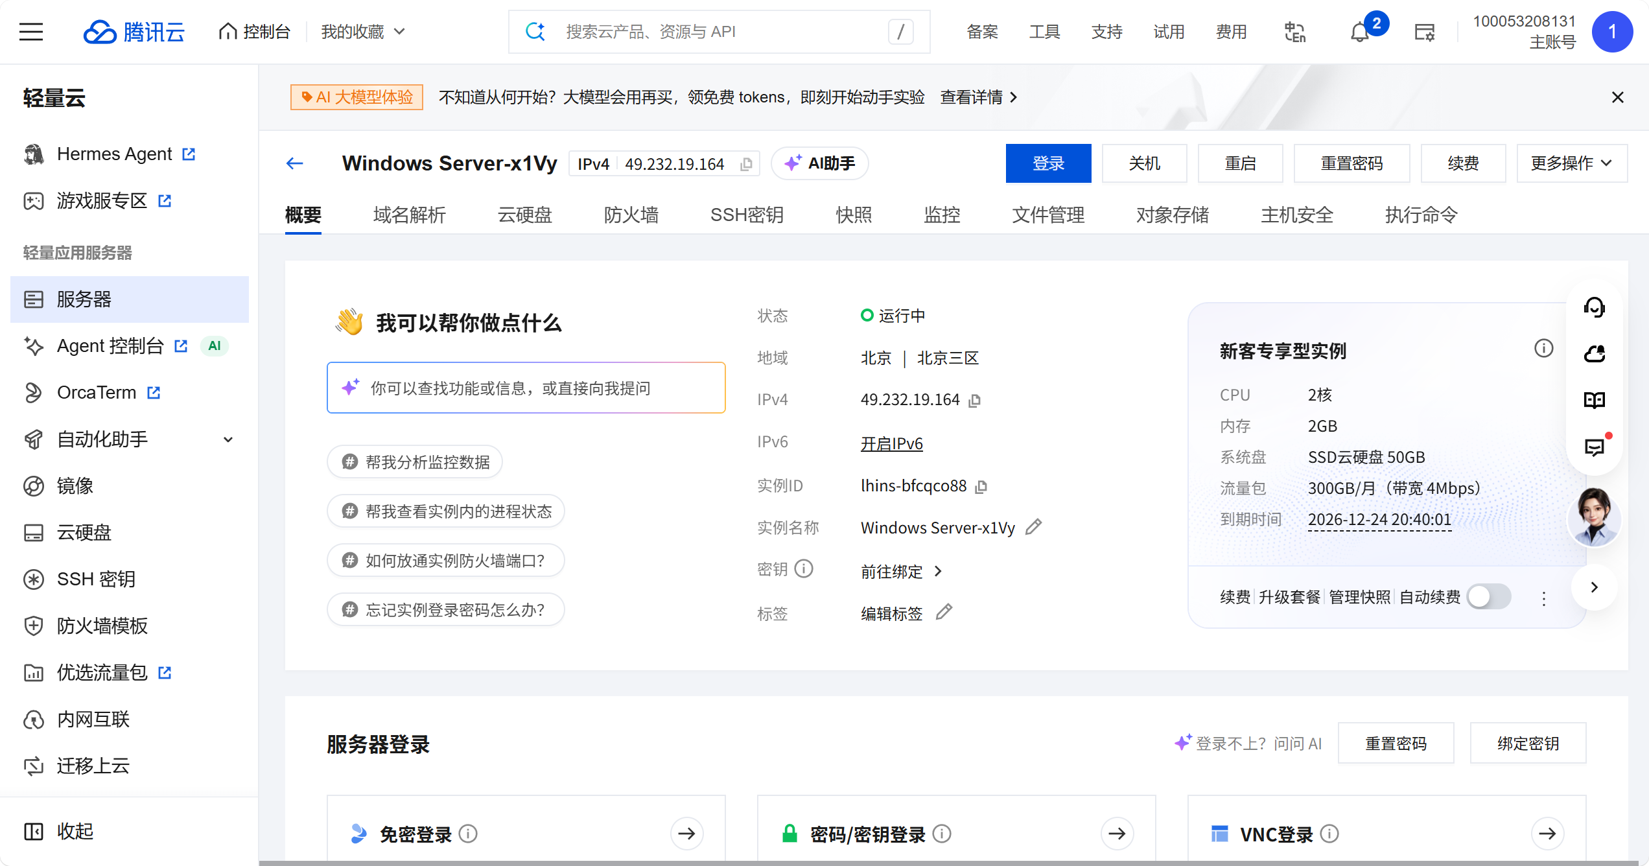
Task: Switch to the Snapshot tab
Action: point(854,215)
